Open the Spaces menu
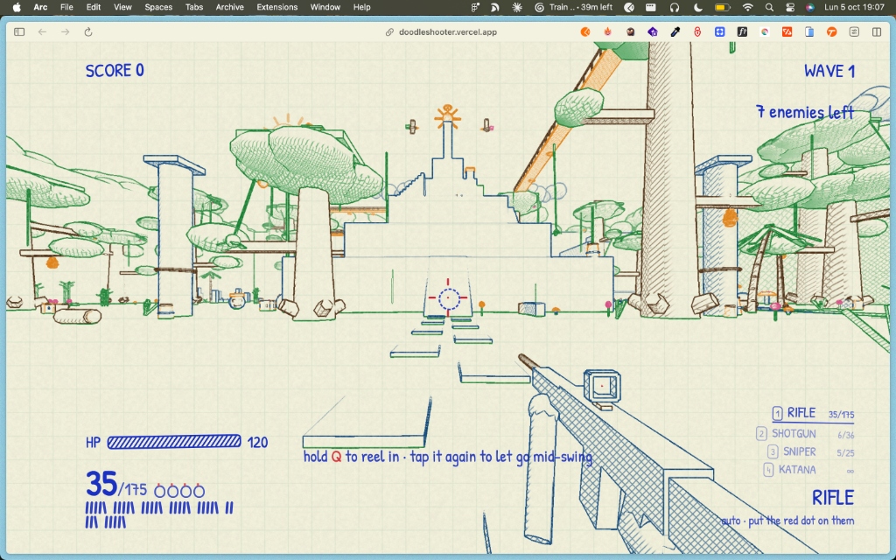Viewport: 896px width, 560px height. [158, 7]
